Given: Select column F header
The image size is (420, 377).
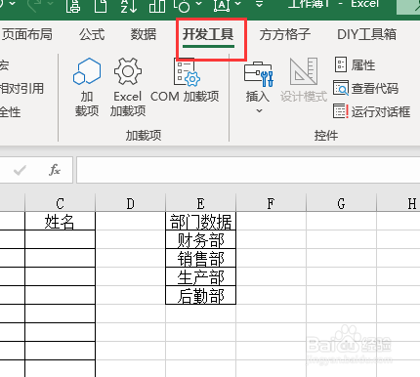Looking at the screenshot, I should coord(271,203).
